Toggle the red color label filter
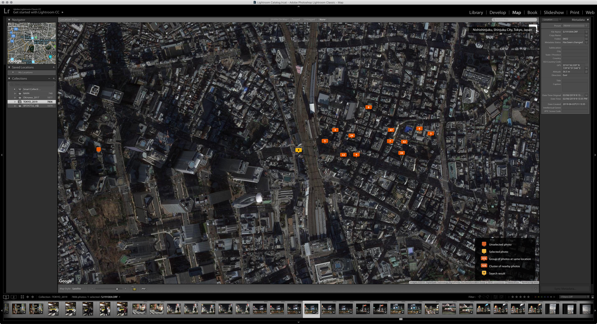 click(x=535, y=297)
